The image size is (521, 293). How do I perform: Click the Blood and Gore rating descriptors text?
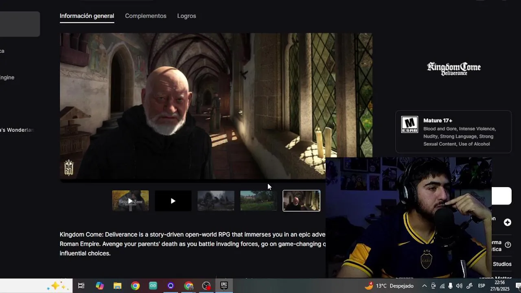pos(460,136)
